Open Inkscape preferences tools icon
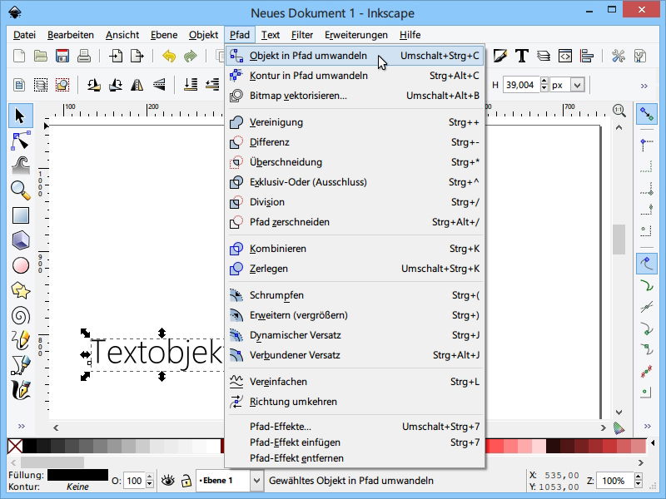 pos(619,56)
